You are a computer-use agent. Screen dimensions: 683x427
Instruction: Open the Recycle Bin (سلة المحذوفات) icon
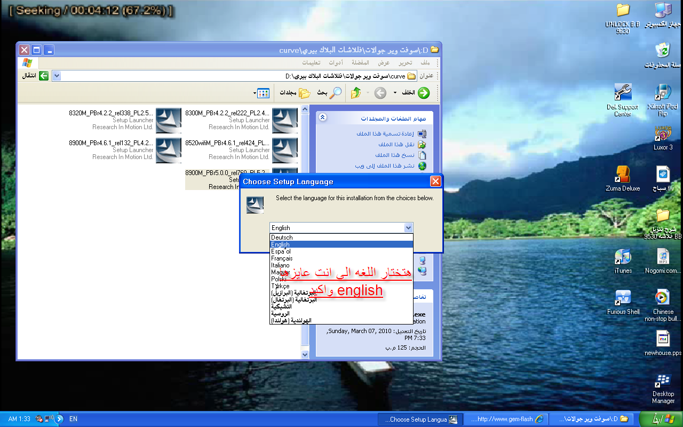click(x=662, y=56)
